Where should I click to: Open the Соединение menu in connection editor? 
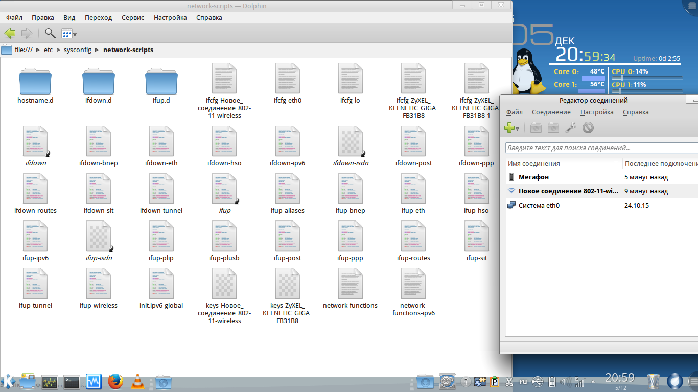(x=551, y=112)
